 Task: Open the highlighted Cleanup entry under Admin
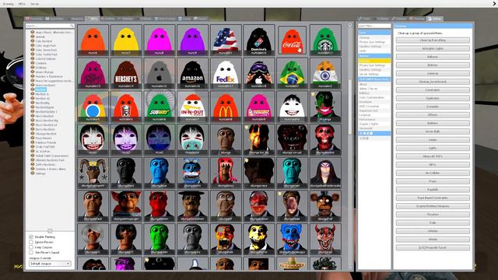pyautogui.click(x=374, y=61)
